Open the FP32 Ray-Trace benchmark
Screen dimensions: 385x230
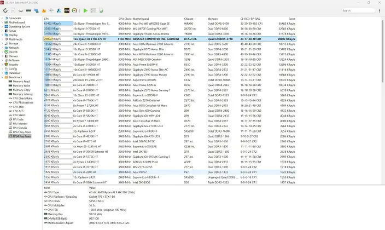click(22, 132)
